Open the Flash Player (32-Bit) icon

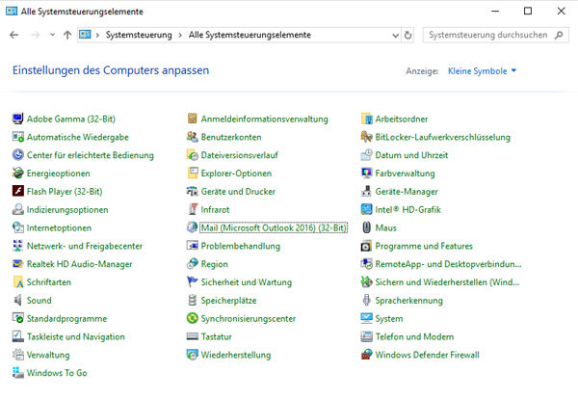click(17, 191)
